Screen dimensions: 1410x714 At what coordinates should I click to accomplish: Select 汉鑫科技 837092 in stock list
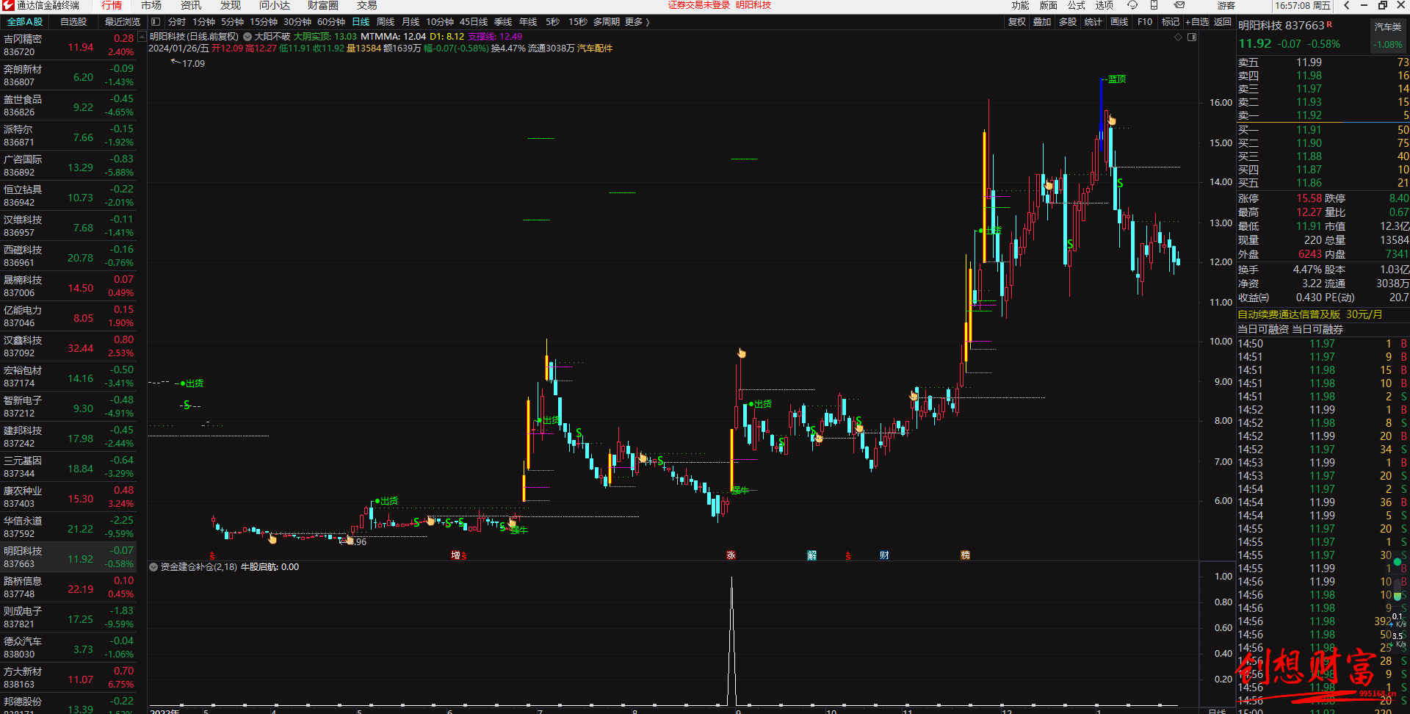70,347
